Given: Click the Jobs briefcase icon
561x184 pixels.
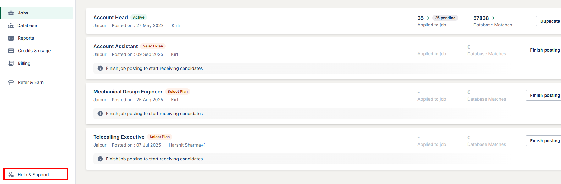Looking at the screenshot, I should coord(11,13).
